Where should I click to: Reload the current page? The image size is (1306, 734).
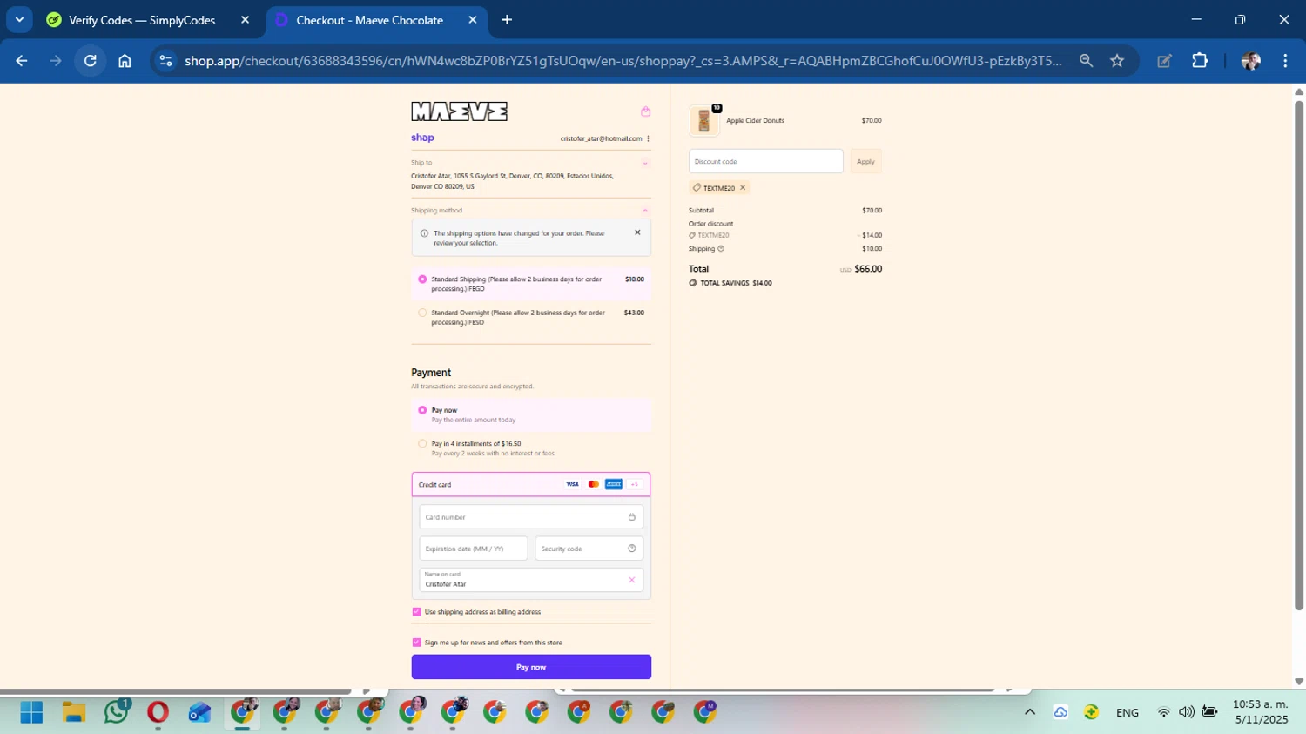point(90,61)
